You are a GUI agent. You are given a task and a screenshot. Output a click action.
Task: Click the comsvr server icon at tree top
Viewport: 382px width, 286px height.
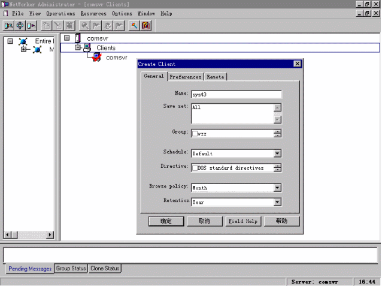(x=78, y=38)
